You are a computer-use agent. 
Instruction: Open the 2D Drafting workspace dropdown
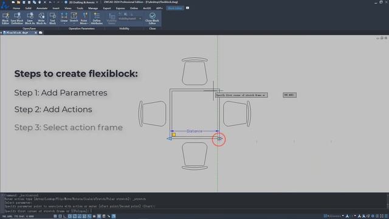[97, 2]
